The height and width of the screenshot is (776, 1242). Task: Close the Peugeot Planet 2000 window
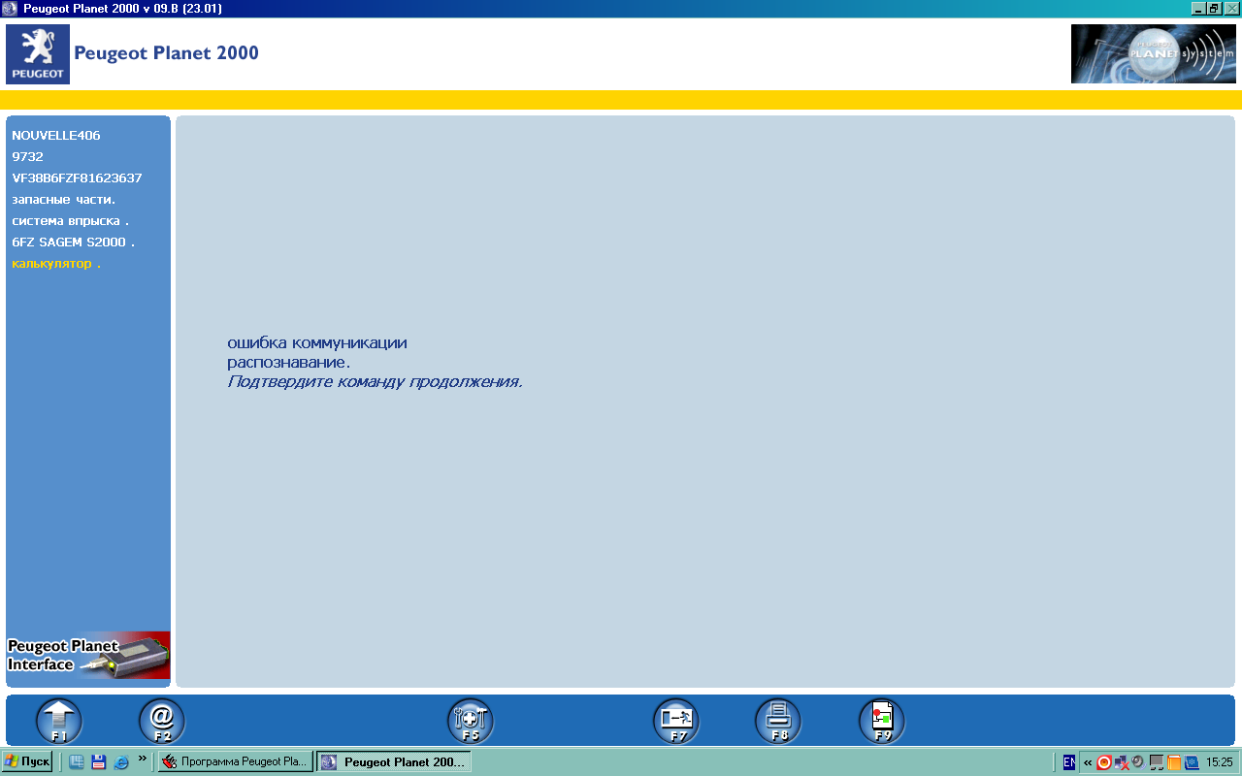[x=1231, y=8]
